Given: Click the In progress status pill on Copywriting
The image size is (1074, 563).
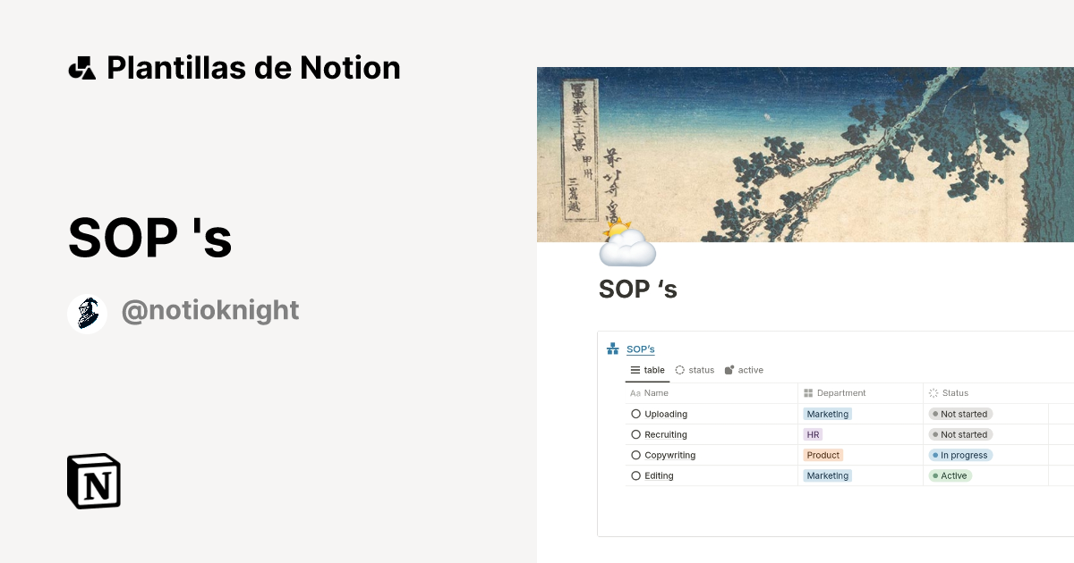Looking at the screenshot, I should tap(961, 455).
